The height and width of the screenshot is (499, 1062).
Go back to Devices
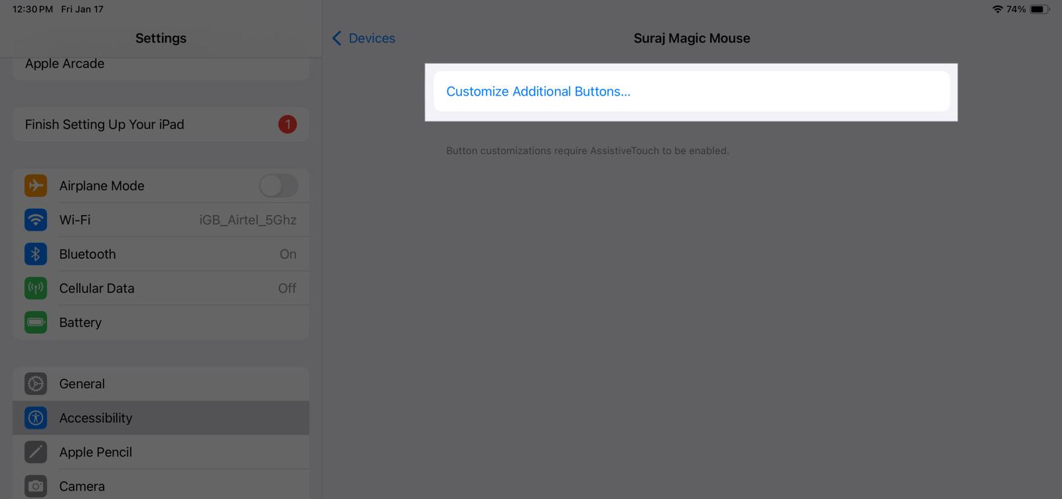(364, 38)
